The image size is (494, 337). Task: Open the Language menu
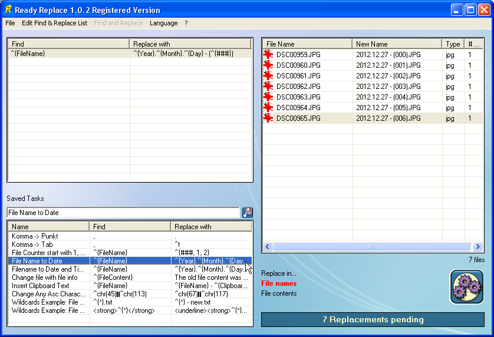point(163,23)
